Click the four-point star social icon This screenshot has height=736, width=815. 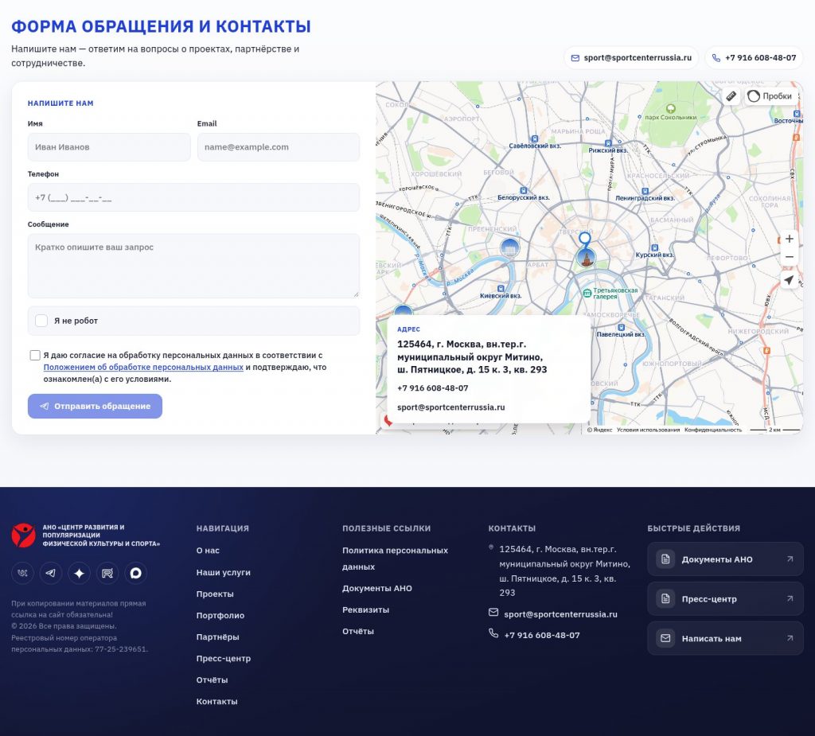click(x=79, y=573)
